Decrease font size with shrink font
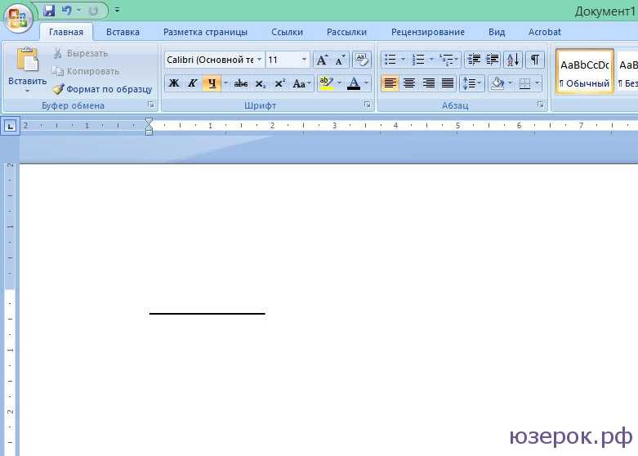 pos(340,60)
